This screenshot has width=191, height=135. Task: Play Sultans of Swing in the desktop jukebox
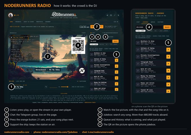[x=117, y=60]
